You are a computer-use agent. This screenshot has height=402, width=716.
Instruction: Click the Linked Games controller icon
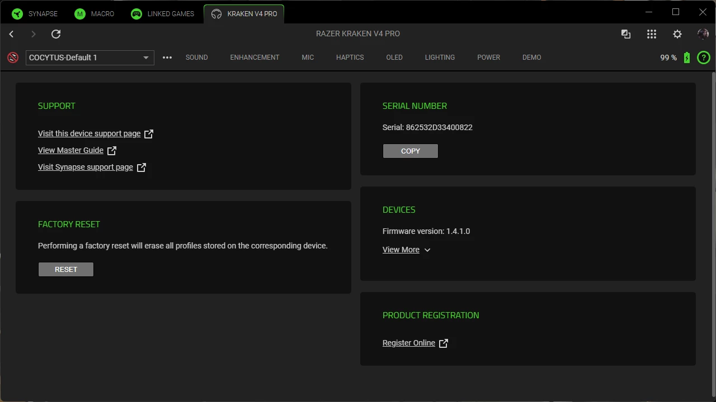(x=136, y=14)
